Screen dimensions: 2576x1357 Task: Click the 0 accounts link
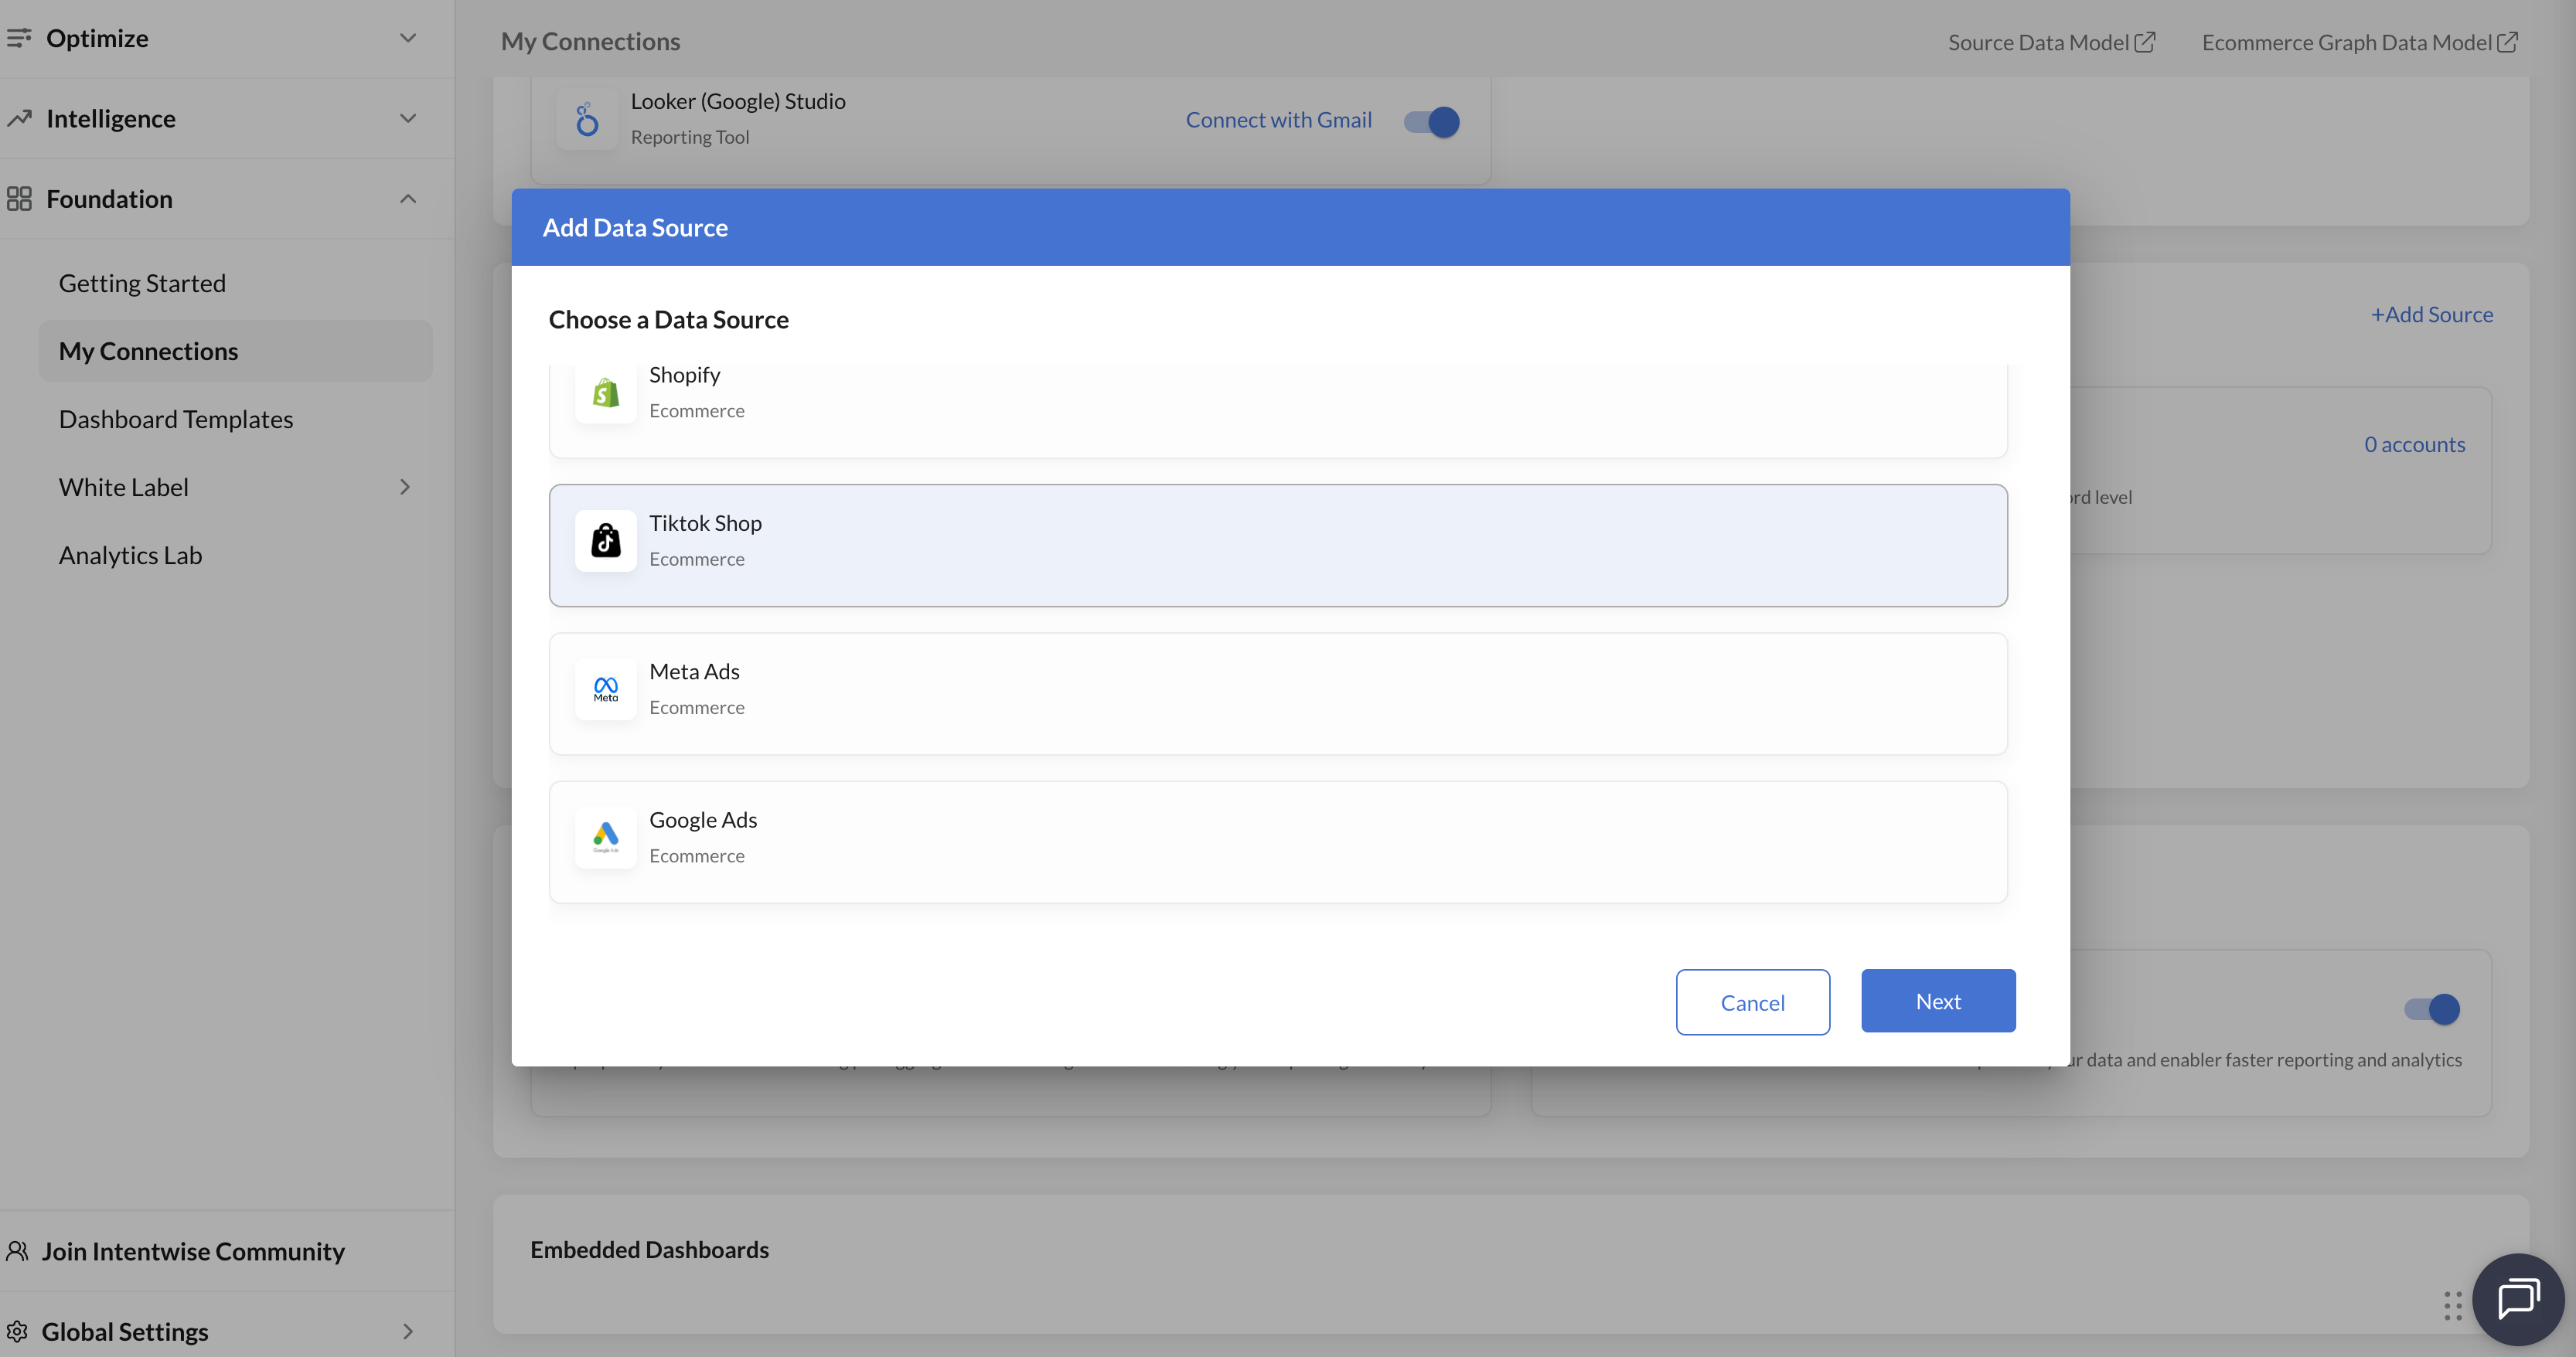(x=2414, y=444)
